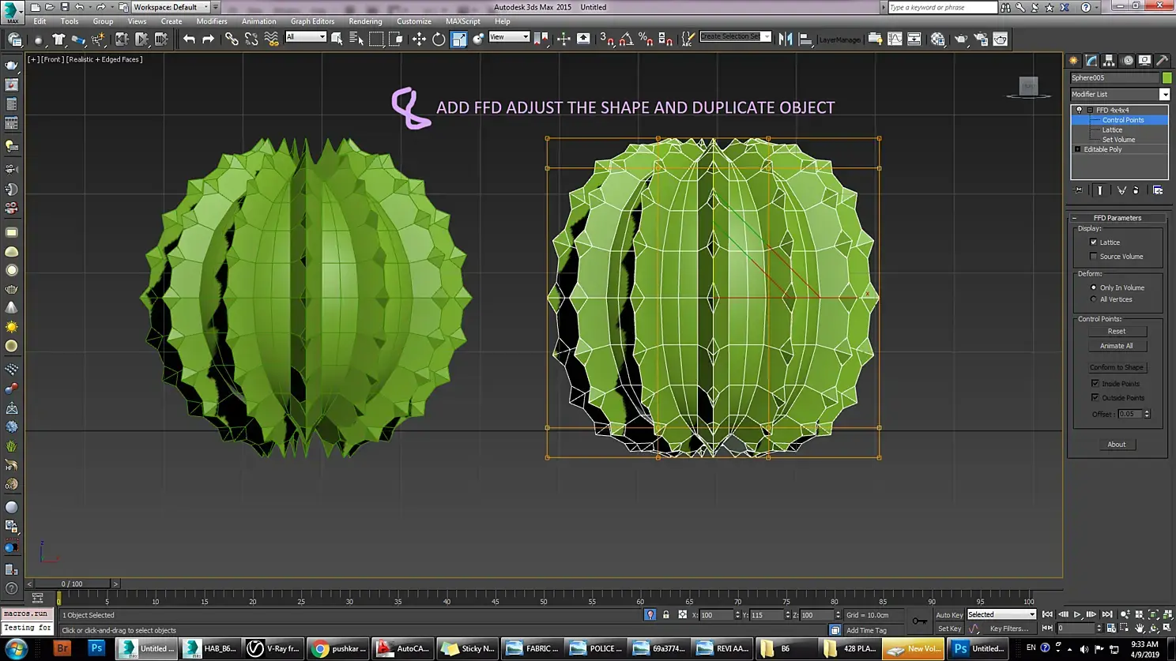Enable the Source Volume checkbox
Viewport: 1176px width, 661px height.
tap(1094, 257)
